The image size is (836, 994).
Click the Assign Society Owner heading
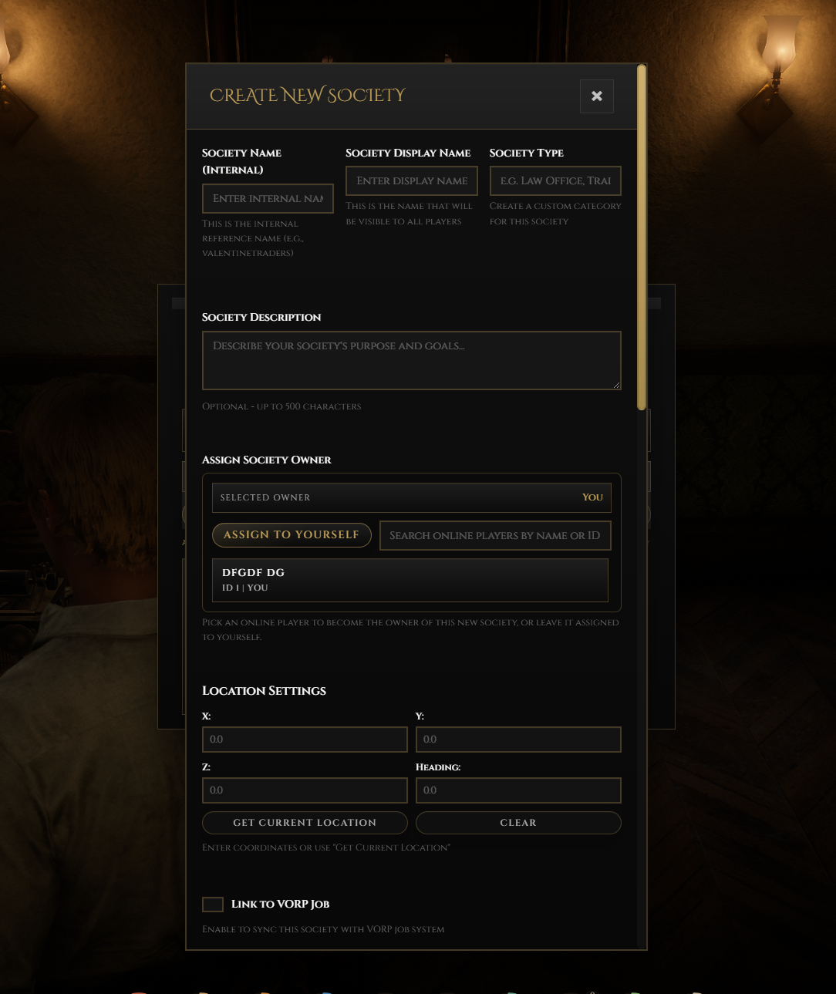[266, 460]
